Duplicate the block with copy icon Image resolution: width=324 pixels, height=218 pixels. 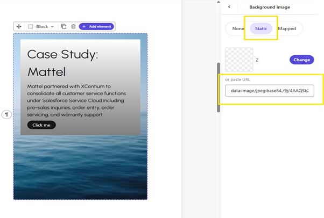[x=64, y=26]
